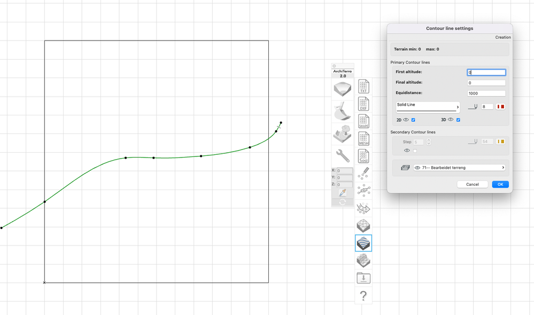Import terrain from MESH file
The height and width of the screenshot is (315, 534).
point(363,139)
